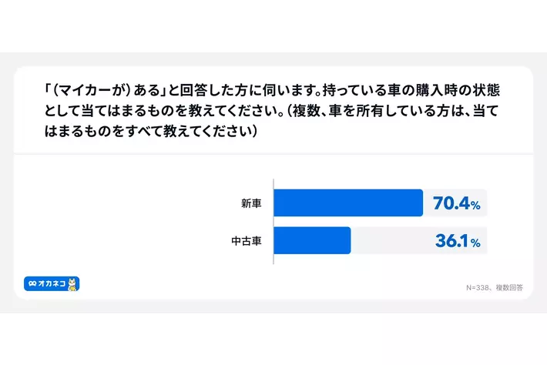Click the infinity symbol in the オカネコ badge
This screenshot has height=365, width=547.
pos(32,284)
